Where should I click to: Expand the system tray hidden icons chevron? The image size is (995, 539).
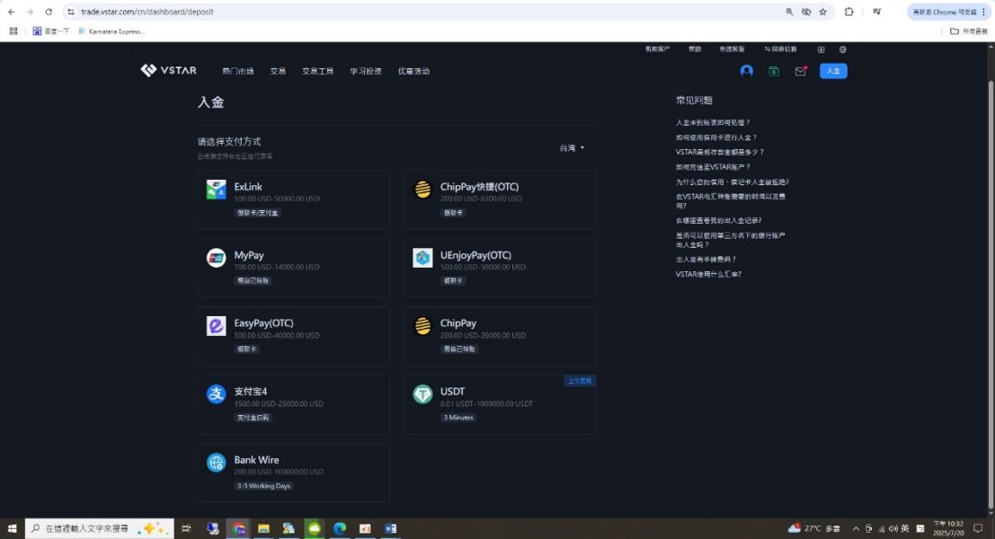coord(856,528)
